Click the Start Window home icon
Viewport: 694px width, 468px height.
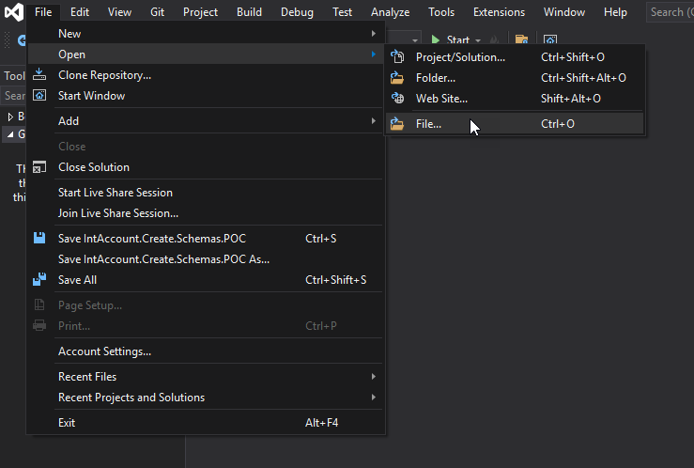[39, 95]
